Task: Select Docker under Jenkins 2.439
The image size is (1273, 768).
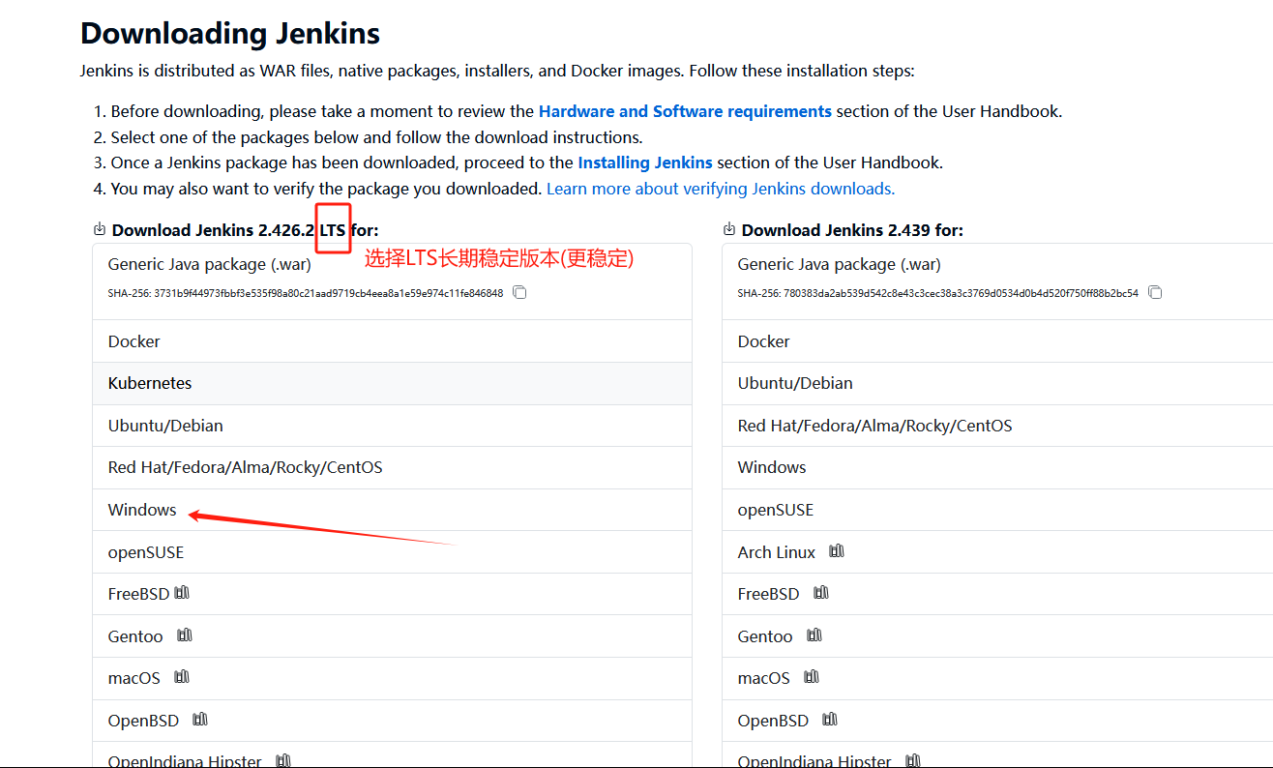Action: click(997, 341)
